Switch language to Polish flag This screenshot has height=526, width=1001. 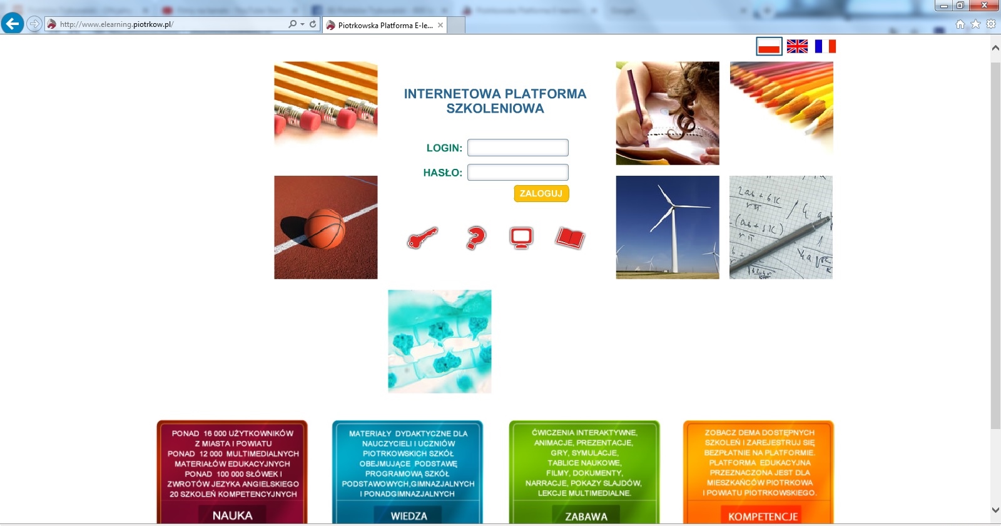point(769,46)
